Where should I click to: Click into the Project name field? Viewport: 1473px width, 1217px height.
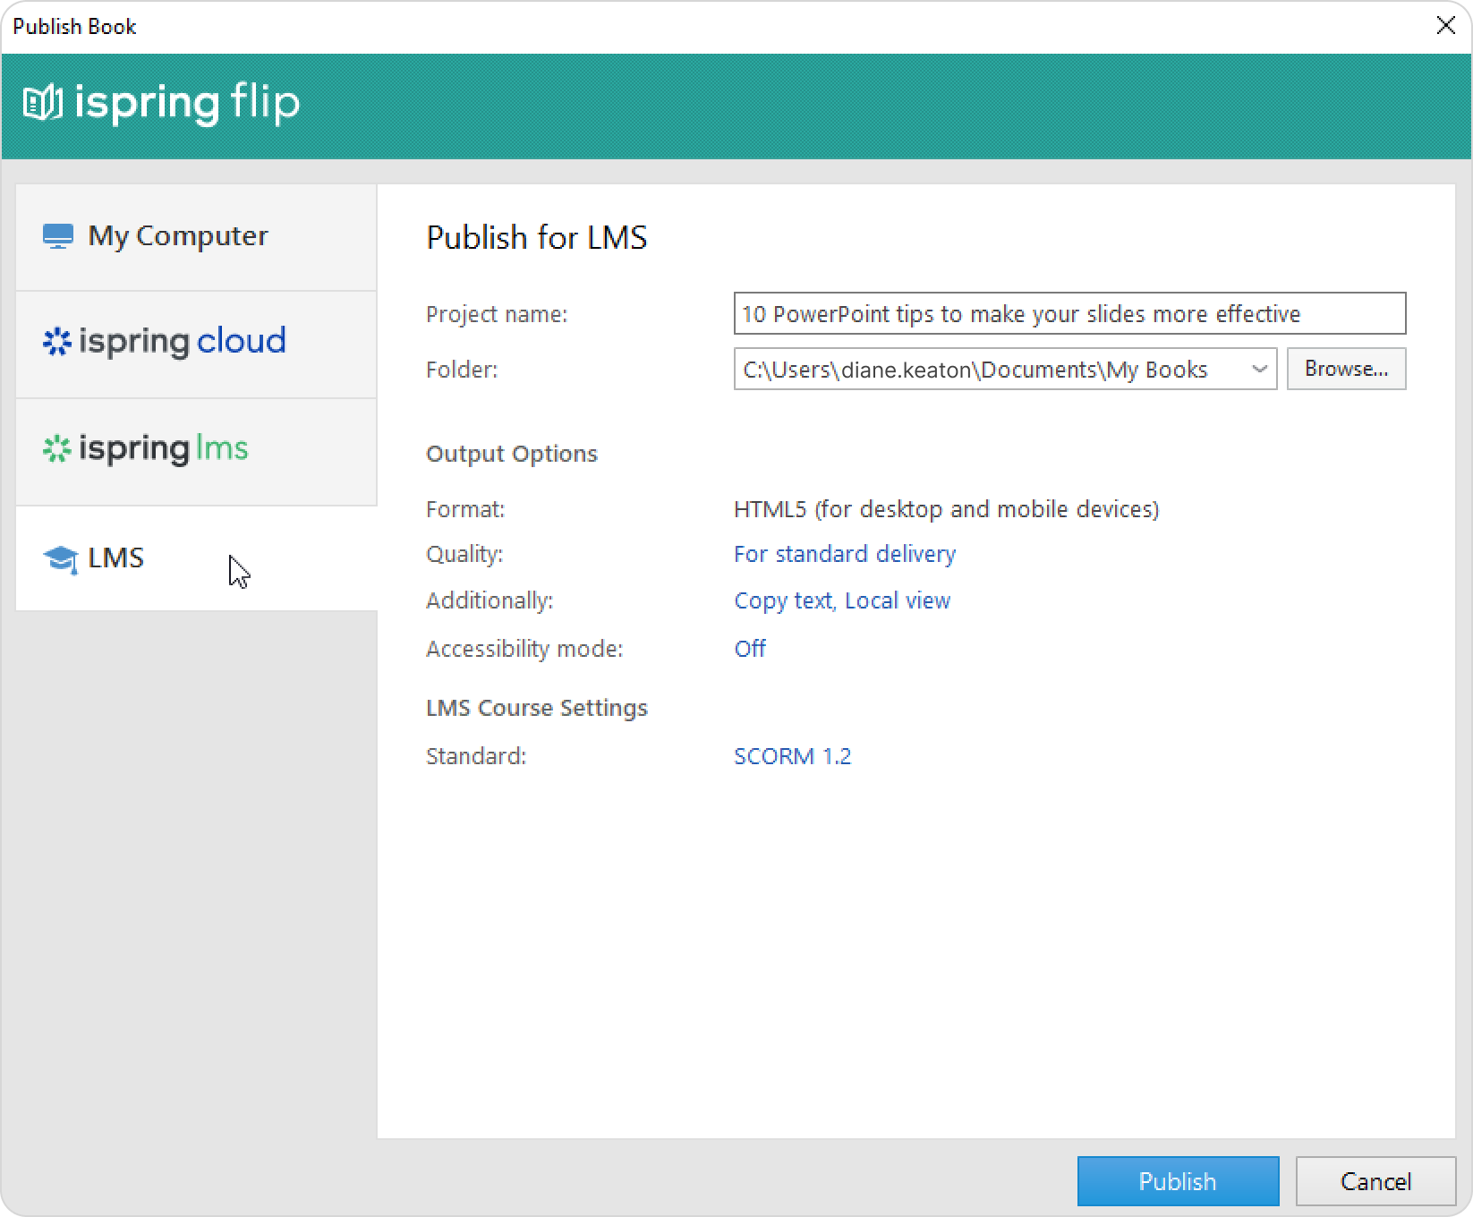tap(1069, 314)
